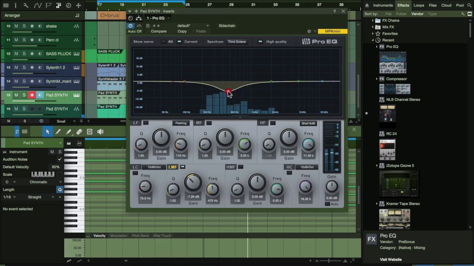The width and height of the screenshot is (474, 266).
Task: Open the track inspector info icon
Action: 16,6
